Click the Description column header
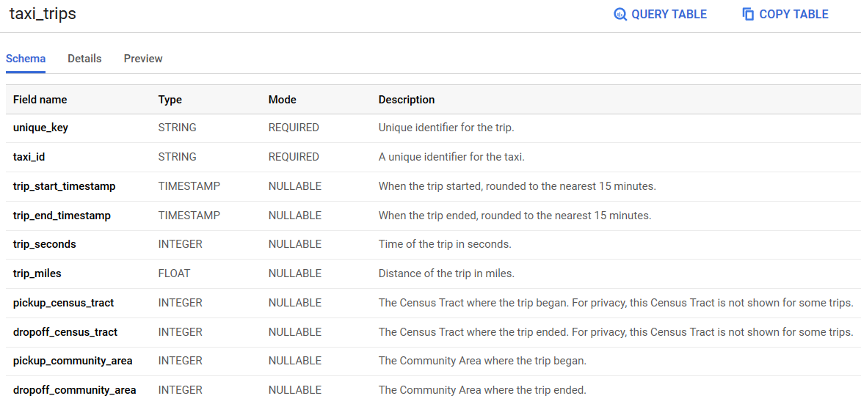The height and width of the screenshot is (404, 861). [x=407, y=100]
